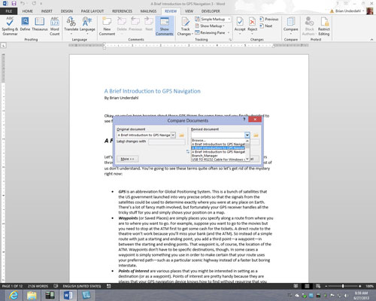Screen dimensions: 376x301
Task: Run the Spelling & Grammar check
Action: coord(10,26)
